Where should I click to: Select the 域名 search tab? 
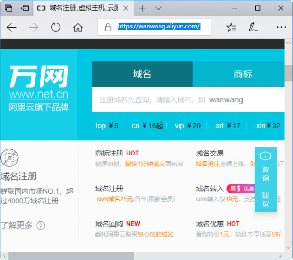(x=142, y=74)
